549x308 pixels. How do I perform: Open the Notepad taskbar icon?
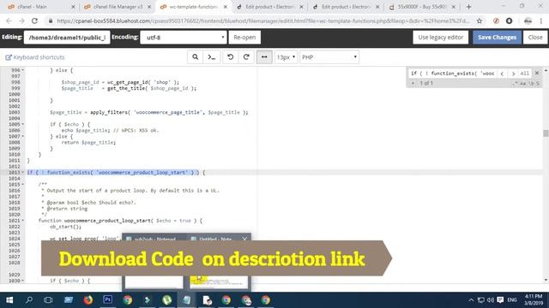pos(187,300)
